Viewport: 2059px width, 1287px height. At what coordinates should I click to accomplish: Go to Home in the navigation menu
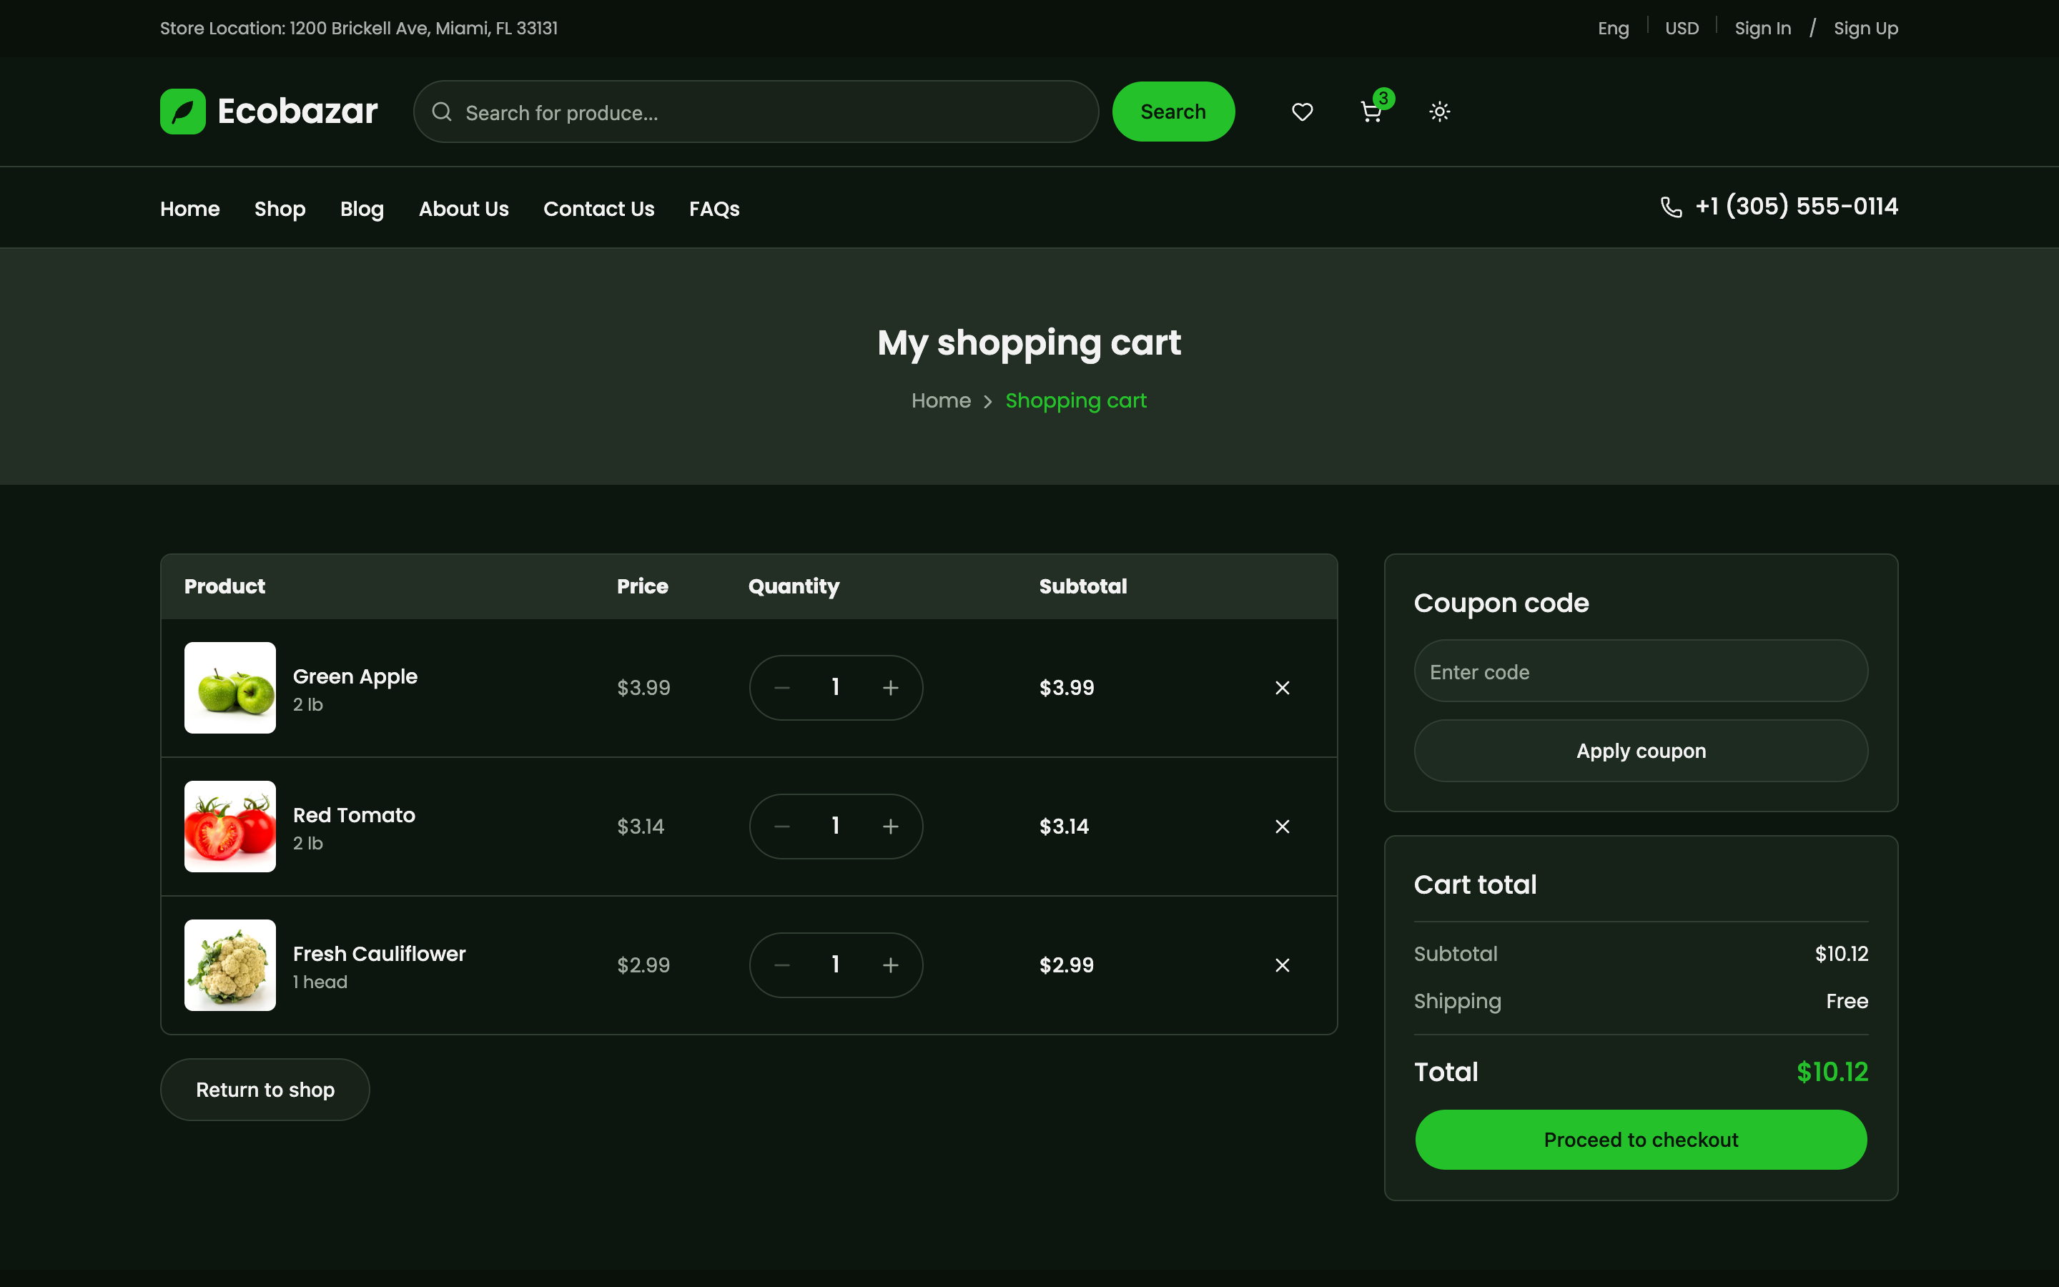click(189, 209)
